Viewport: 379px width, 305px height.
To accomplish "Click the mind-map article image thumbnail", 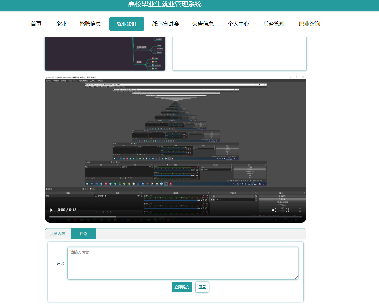I will pyautogui.click(x=105, y=54).
